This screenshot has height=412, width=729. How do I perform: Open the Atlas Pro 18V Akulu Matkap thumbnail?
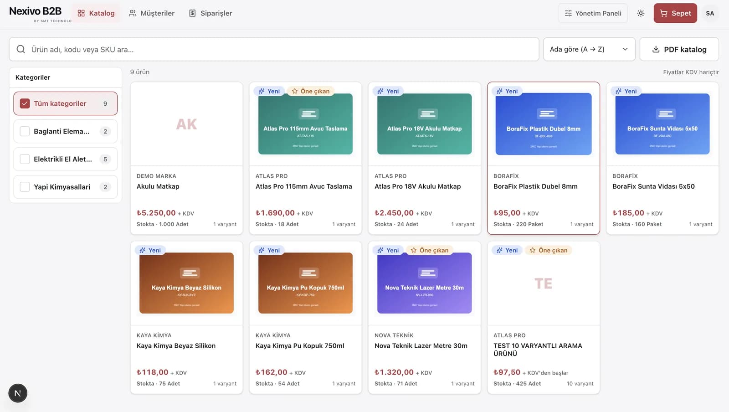(x=424, y=124)
